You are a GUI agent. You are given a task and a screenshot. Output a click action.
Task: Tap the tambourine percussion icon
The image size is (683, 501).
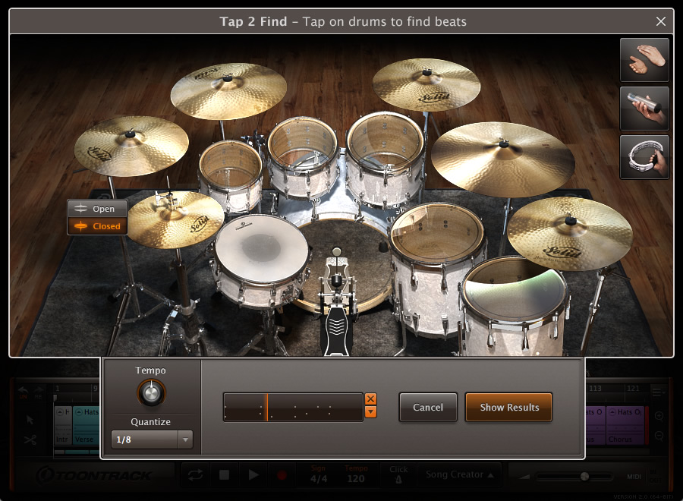click(x=644, y=157)
